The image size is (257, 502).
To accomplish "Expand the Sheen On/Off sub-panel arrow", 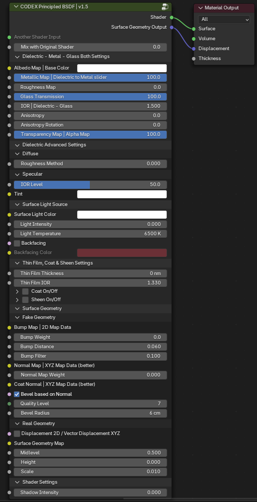I will tap(17, 300).
